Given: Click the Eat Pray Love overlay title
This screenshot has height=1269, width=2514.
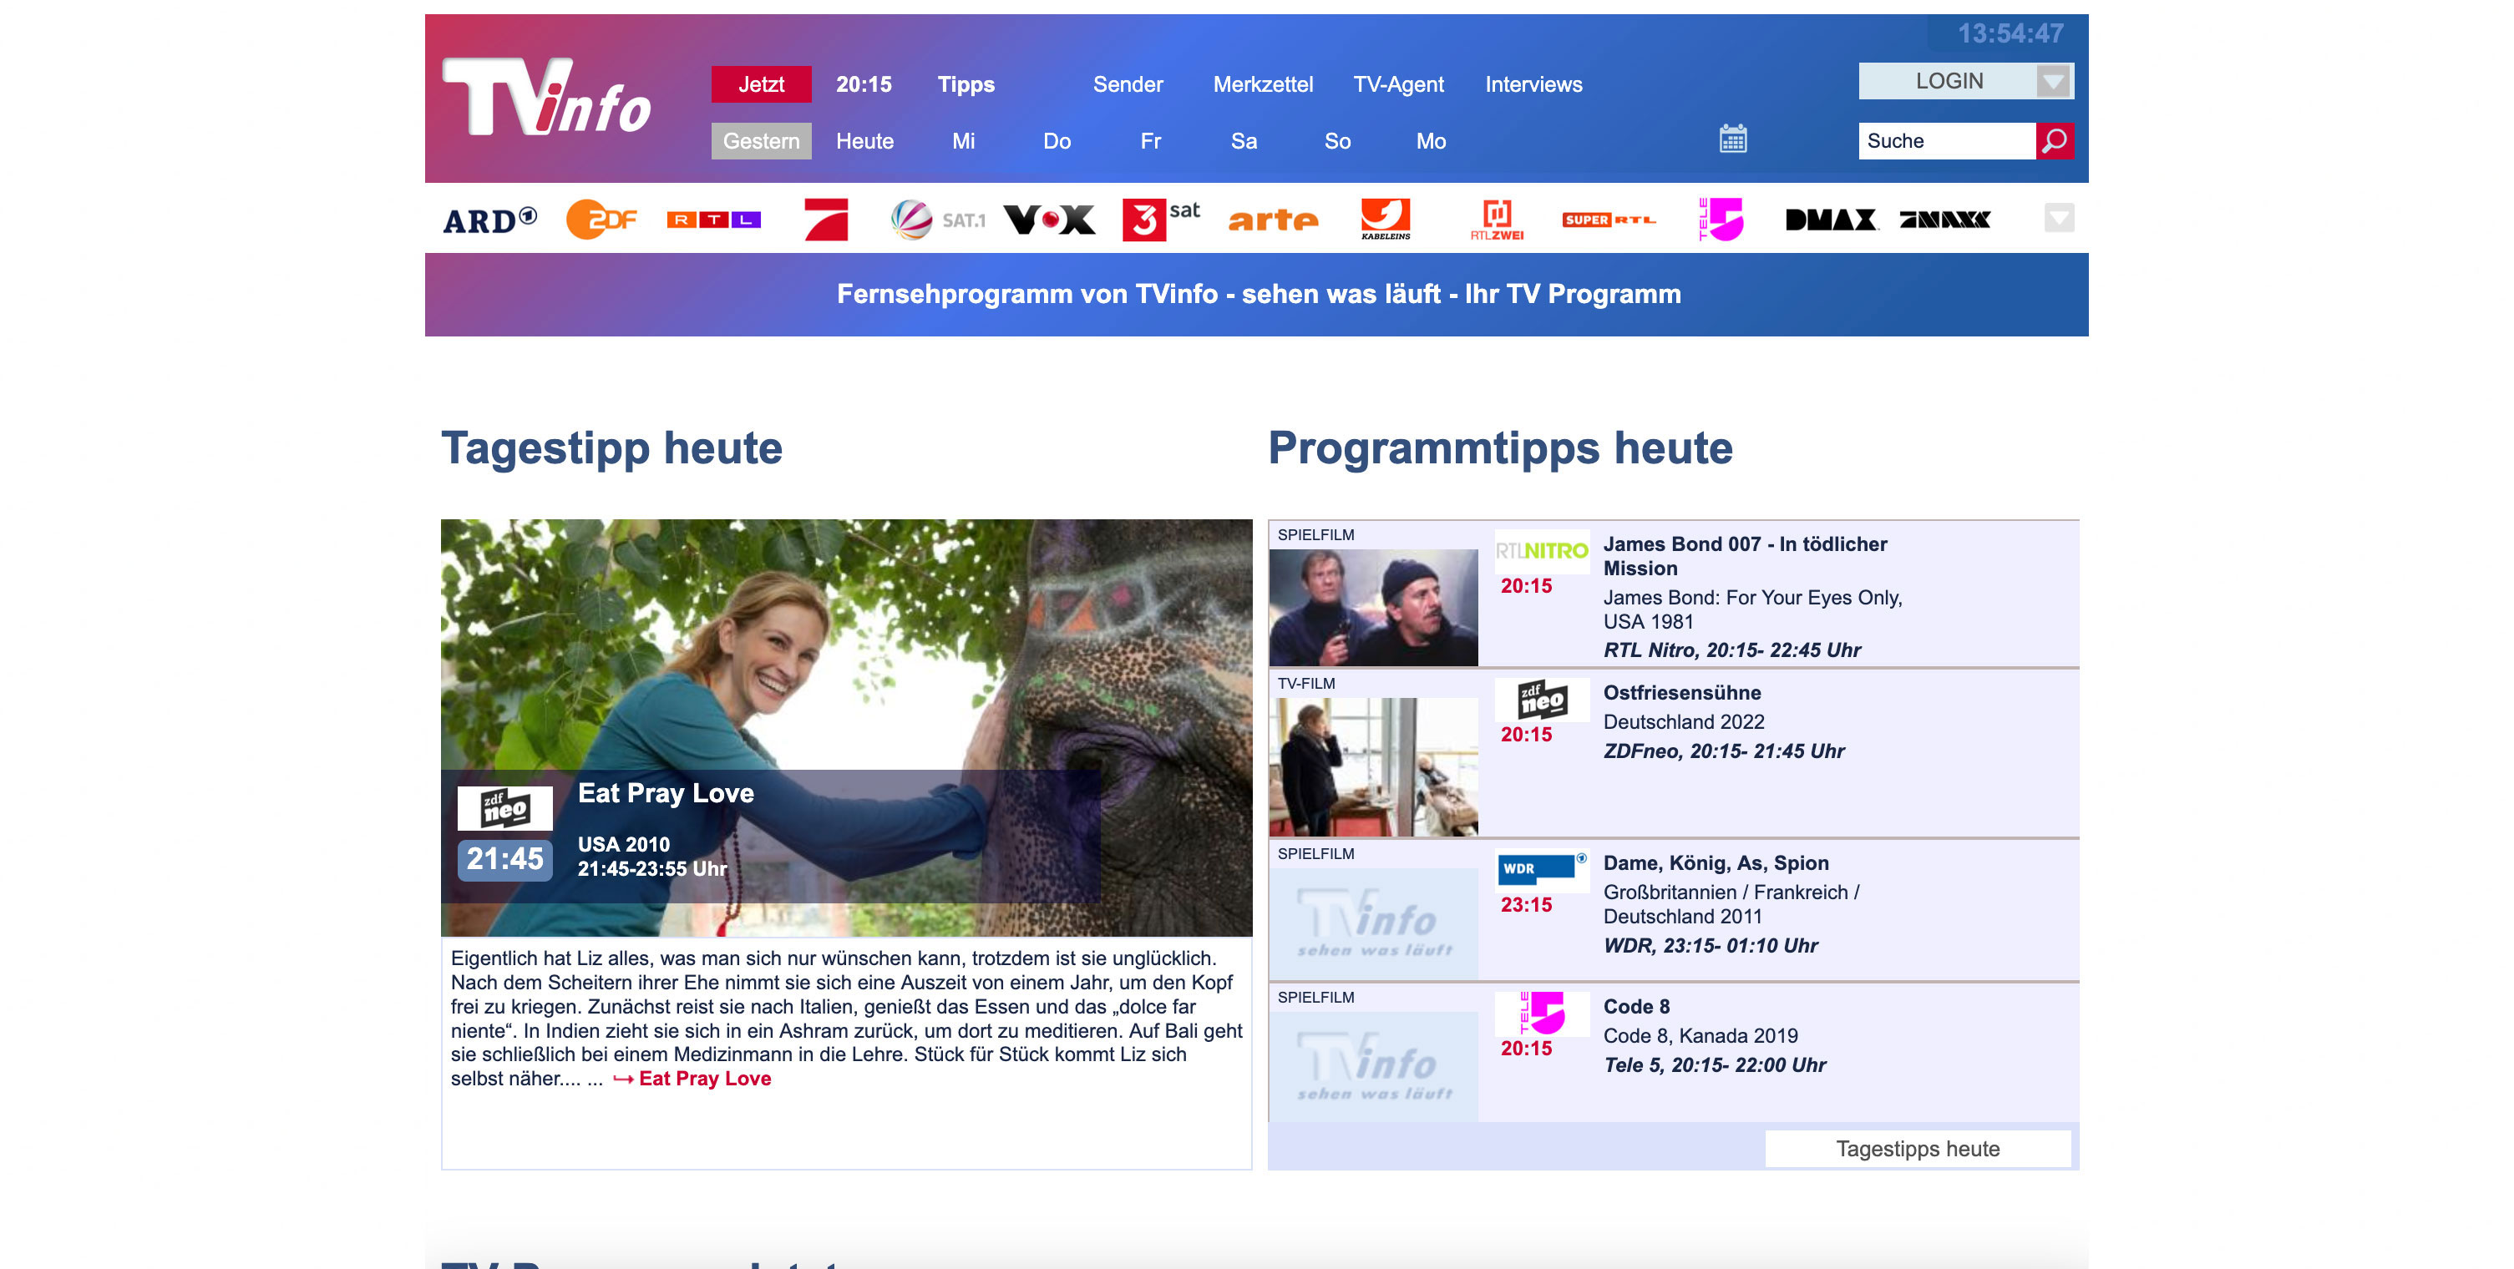Looking at the screenshot, I should click(666, 793).
